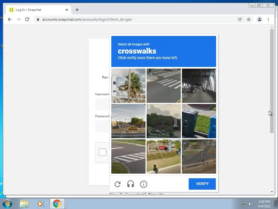
Task: Open Chrome three-dot menu
Action: click(268, 19)
